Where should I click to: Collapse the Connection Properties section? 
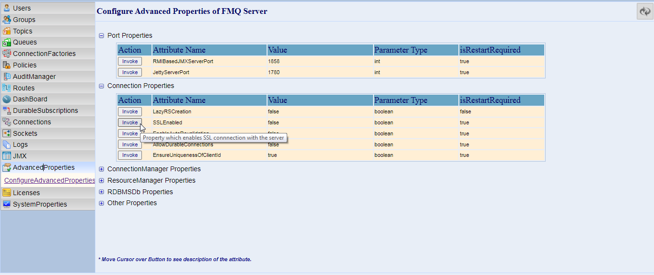pos(101,86)
